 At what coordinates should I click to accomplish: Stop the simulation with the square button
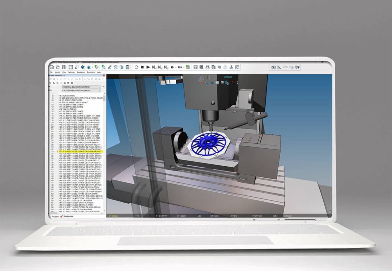142,67
